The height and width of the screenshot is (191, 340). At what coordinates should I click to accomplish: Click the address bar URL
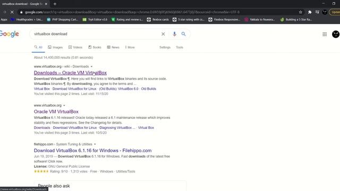(x=132, y=12)
